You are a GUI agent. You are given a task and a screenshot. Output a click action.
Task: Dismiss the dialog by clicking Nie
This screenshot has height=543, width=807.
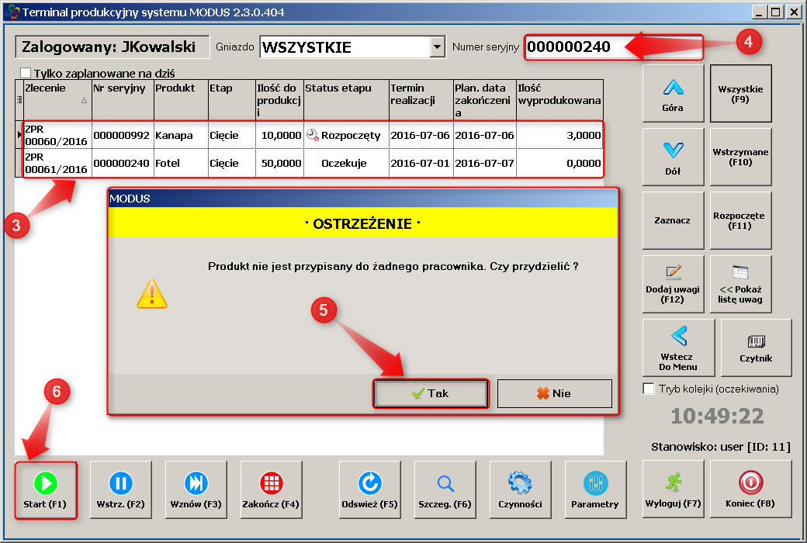coord(554,393)
